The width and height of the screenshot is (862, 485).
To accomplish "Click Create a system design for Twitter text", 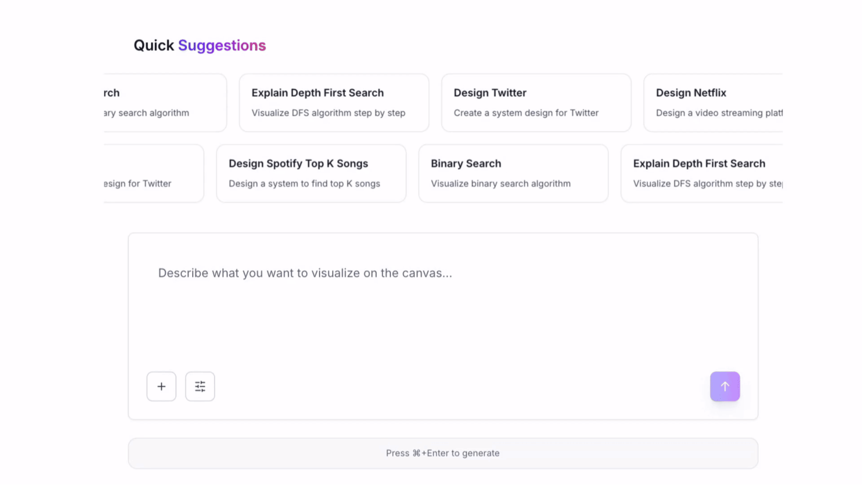I will point(525,113).
